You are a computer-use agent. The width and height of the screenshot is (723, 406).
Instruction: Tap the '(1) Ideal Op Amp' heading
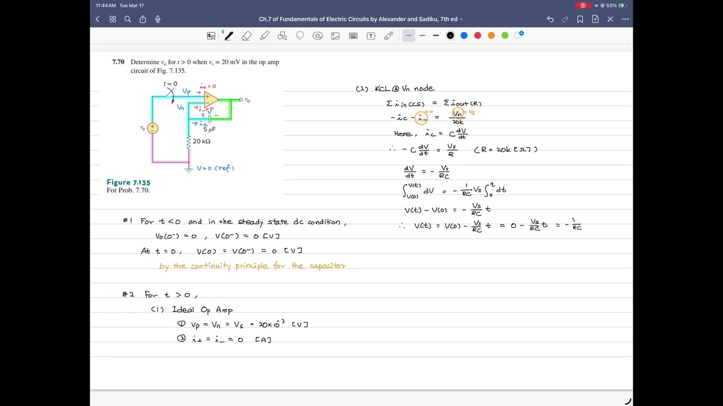point(191,310)
